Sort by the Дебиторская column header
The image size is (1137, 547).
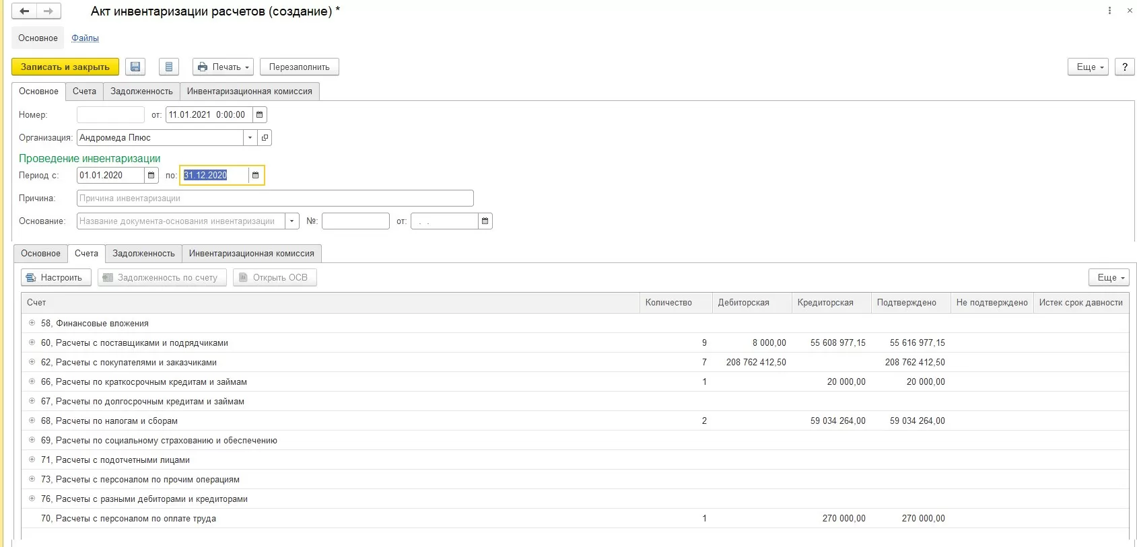[x=752, y=303]
